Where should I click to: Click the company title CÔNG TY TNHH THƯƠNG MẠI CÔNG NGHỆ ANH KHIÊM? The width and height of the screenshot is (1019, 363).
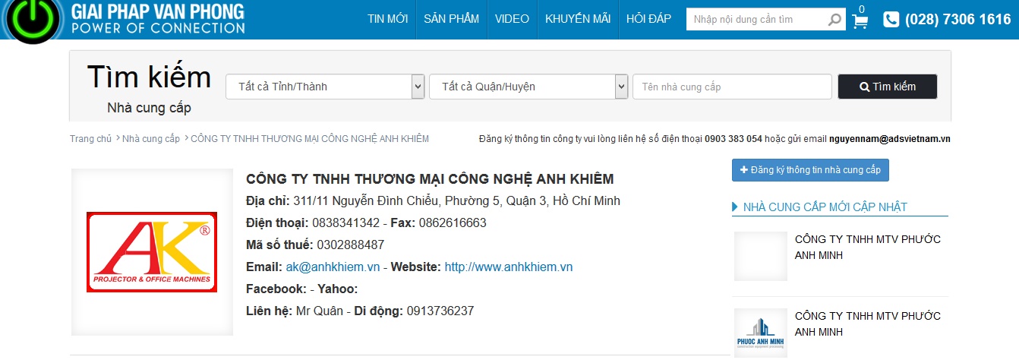coord(430,179)
